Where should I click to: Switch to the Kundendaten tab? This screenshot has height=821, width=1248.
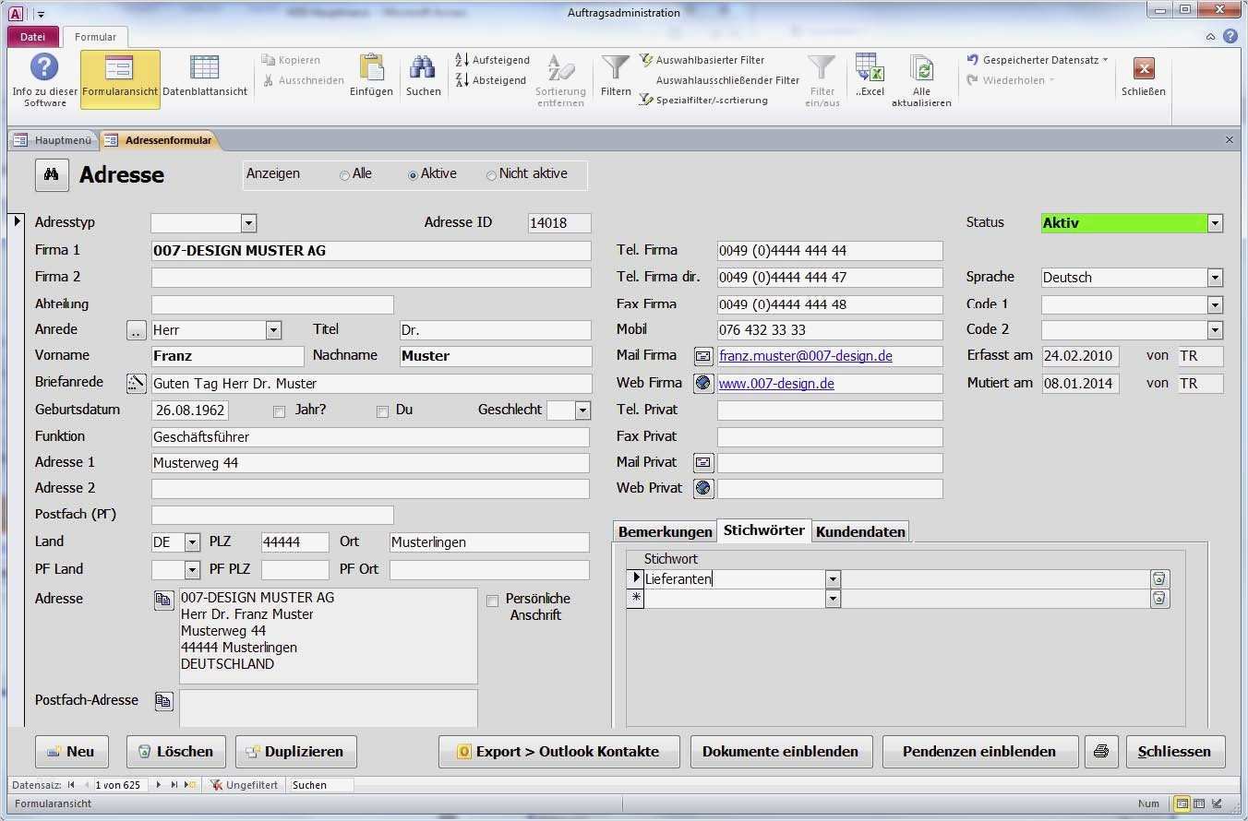859,530
